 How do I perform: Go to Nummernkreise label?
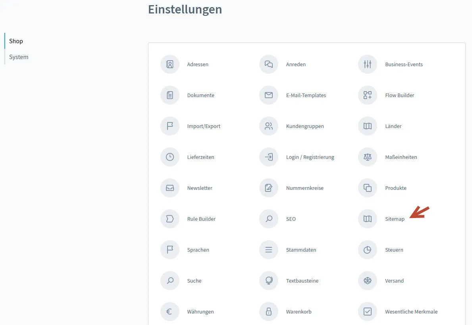tap(305, 188)
